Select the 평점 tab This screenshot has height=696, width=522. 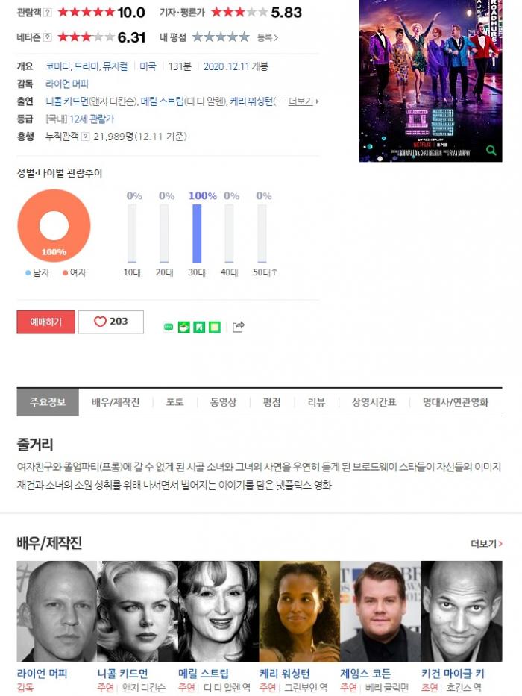[x=271, y=403]
